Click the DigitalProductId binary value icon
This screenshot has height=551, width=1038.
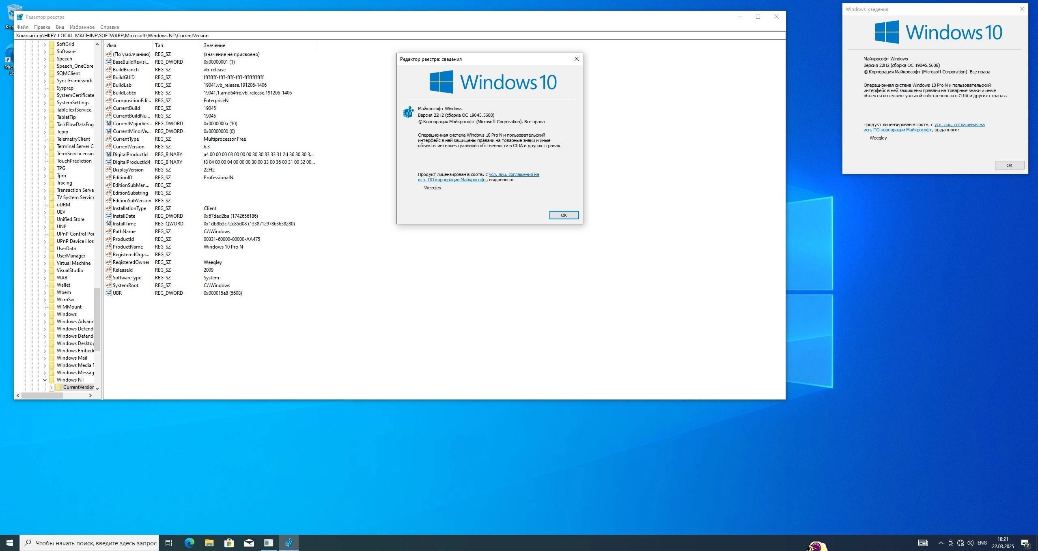pyautogui.click(x=108, y=154)
